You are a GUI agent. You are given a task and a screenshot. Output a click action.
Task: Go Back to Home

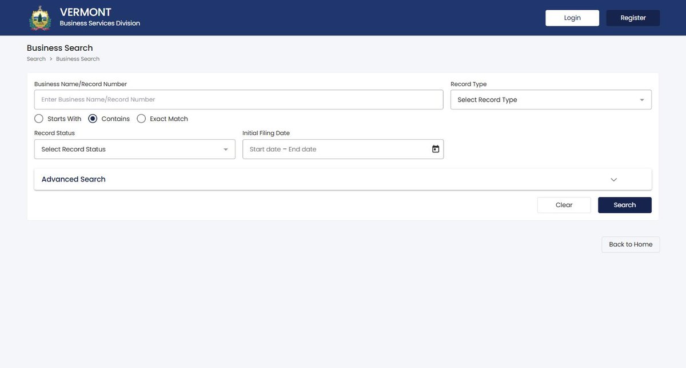point(631,244)
